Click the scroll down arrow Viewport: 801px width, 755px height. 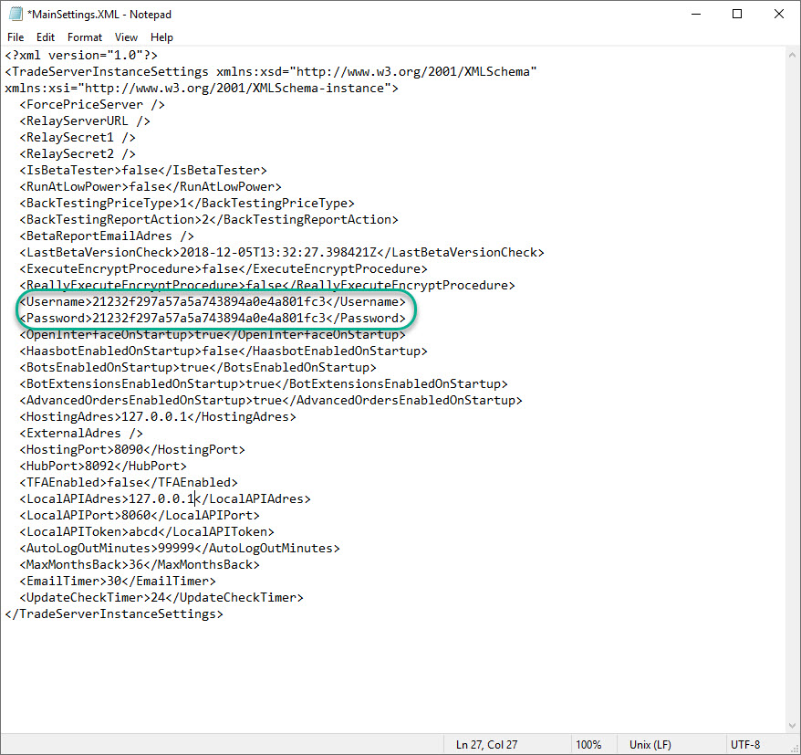[x=792, y=726]
